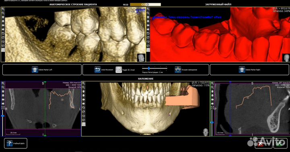Zoom out on the patient anatomy 3D view

3,13
